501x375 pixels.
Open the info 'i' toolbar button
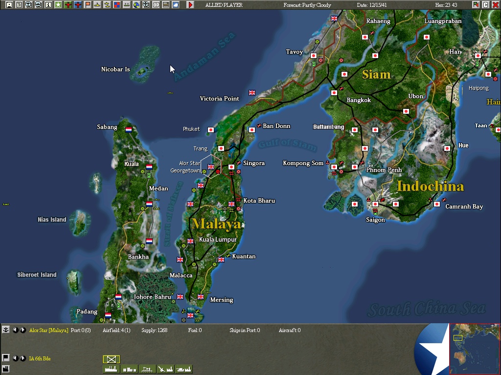48,5
